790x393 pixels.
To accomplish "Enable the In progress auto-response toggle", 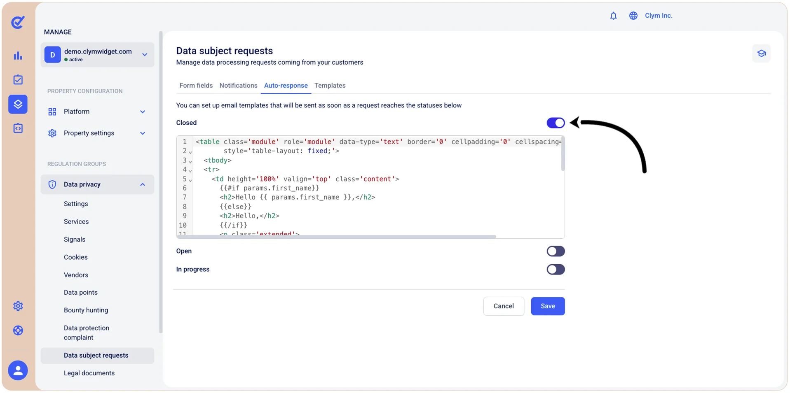I will point(556,270).
